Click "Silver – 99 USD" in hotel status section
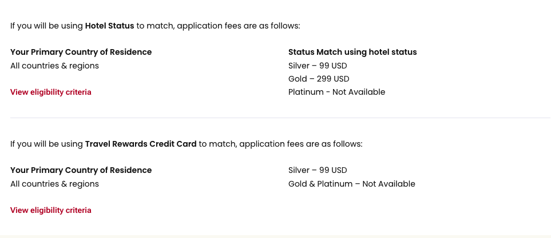The image size is (551, 238). [318, 66]
